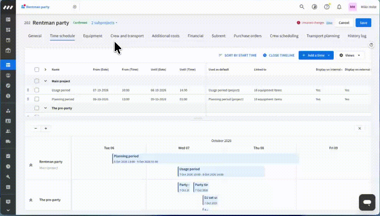Close the Rentman party browser-style tab

coord(75,7)
